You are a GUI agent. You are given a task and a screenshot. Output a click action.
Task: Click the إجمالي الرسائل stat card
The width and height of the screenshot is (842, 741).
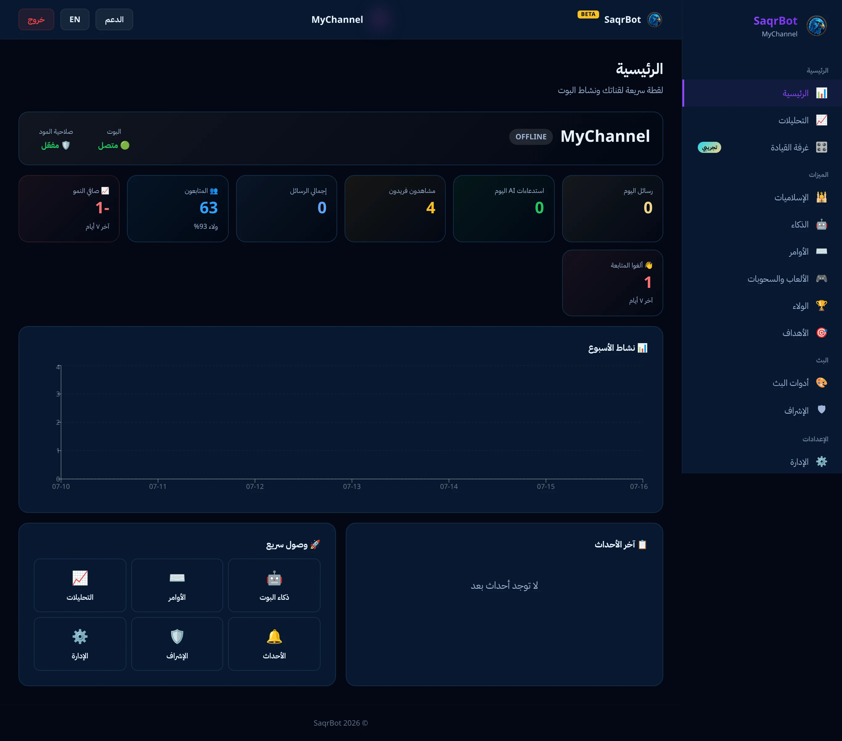click(x=286, y=209)
